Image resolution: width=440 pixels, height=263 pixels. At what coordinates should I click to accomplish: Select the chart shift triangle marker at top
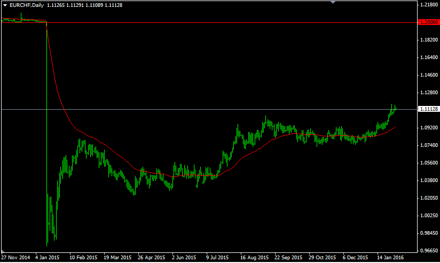pos(333,2)
